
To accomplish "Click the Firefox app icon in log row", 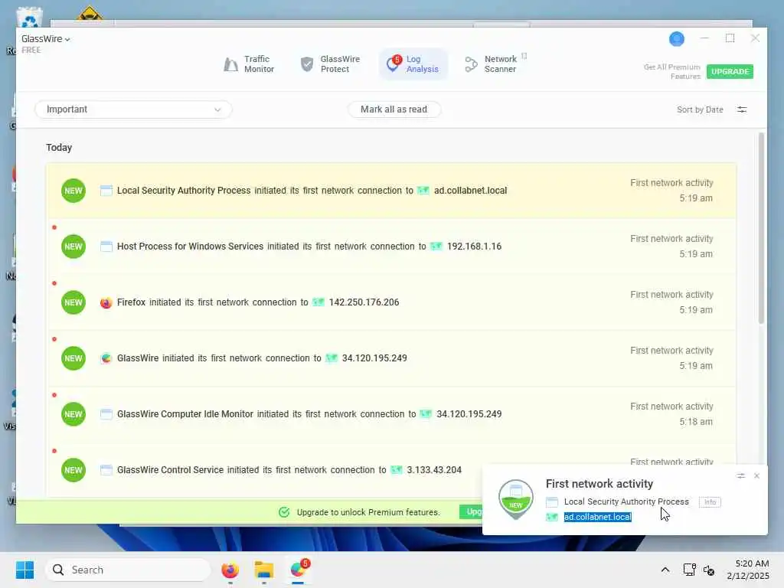I will (x=106, y=302).
